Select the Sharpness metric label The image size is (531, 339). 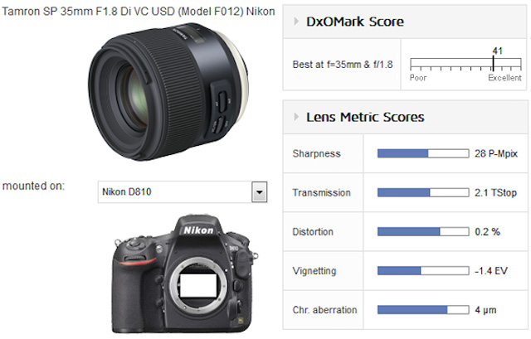pos(316,153)
